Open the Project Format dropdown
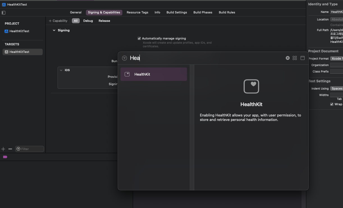Screen dimensions: 343x208 click(337, 59)
